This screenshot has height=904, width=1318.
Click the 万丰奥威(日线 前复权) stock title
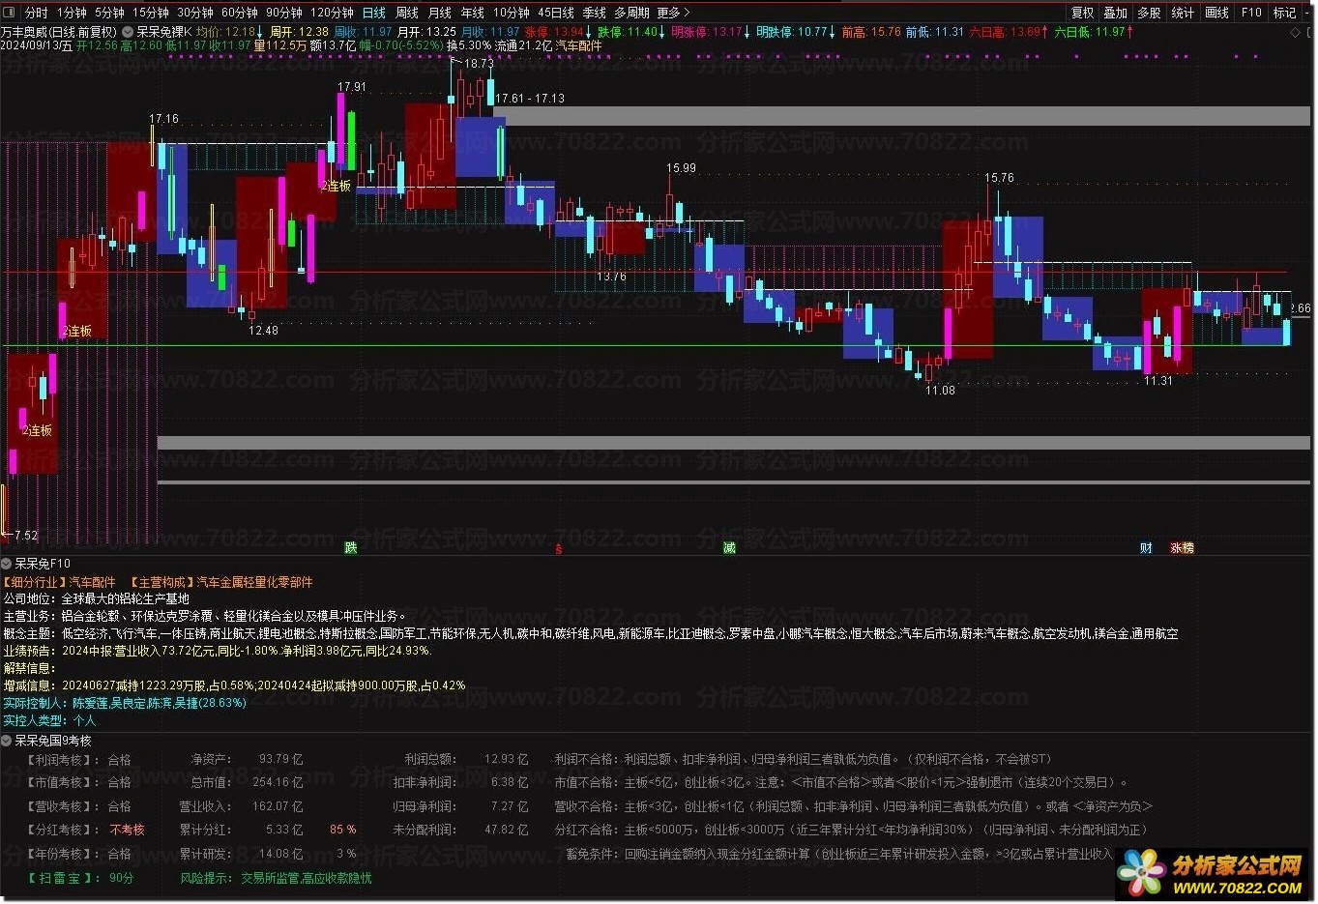[x=59, y=32]
